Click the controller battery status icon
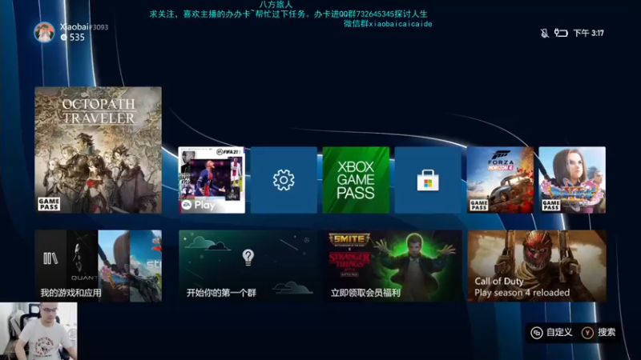The height and width of the screenshot is (360, 641). tap(561, 33)
